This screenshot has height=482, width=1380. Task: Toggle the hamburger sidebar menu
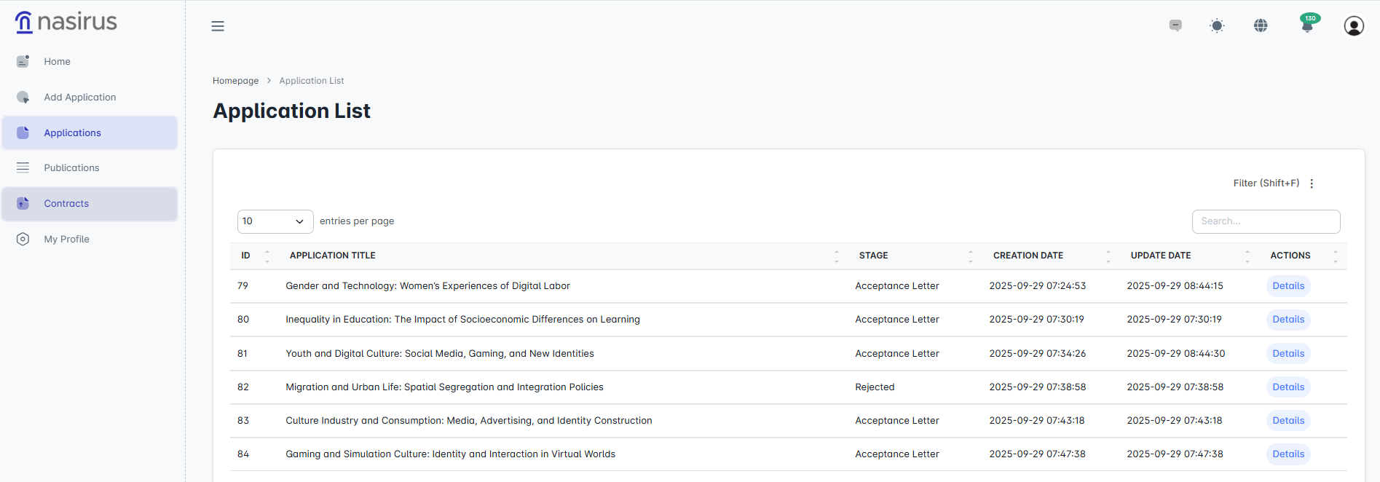coord(218,26)
